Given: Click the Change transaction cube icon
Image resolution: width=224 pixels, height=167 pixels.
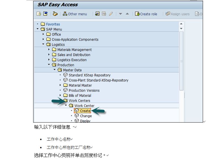Looking at the screenshot, I should pos(77,115).
